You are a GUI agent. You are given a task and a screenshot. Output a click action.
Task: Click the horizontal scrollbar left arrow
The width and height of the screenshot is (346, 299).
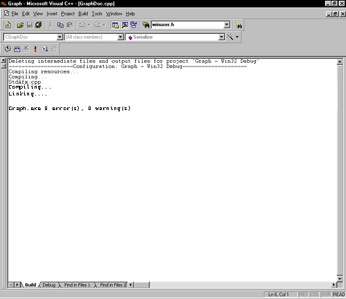click(131, 285)
